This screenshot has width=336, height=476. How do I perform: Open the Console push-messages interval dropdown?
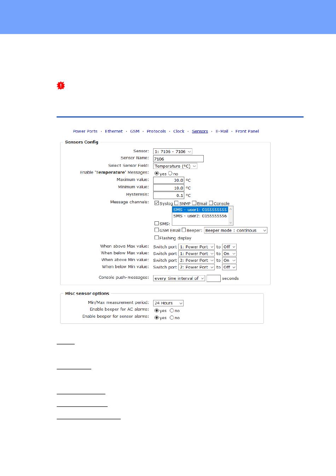point(179,278)
